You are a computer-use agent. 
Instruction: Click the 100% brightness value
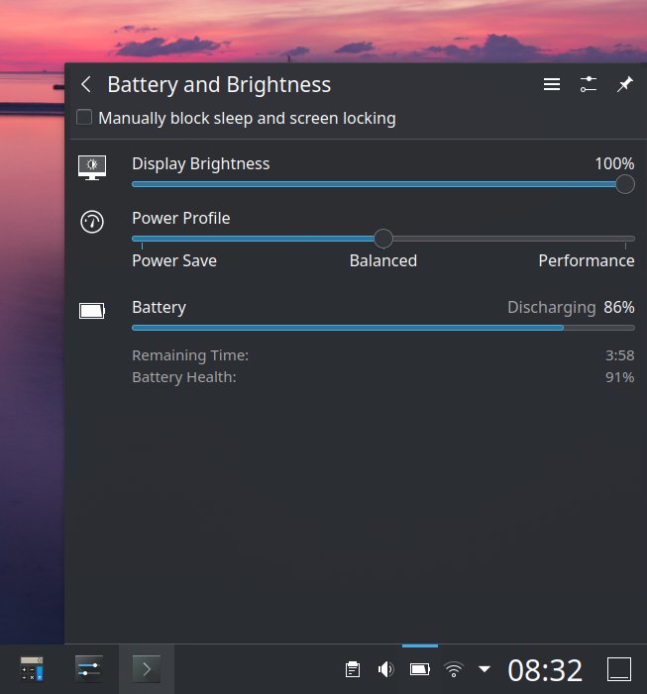(614, 163)
